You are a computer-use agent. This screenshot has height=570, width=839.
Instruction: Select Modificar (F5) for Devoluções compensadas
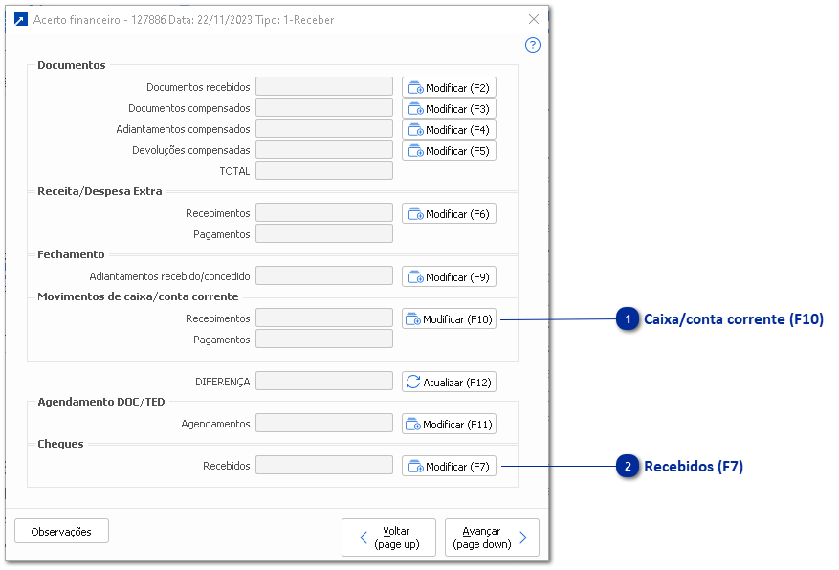(449, 151)
